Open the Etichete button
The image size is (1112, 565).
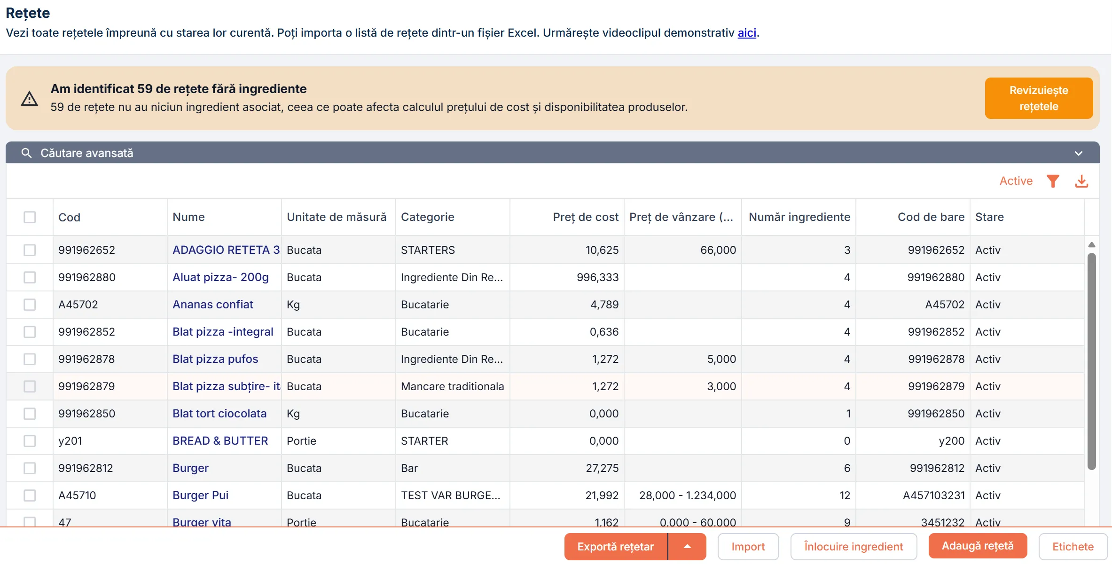point(1073,546)
